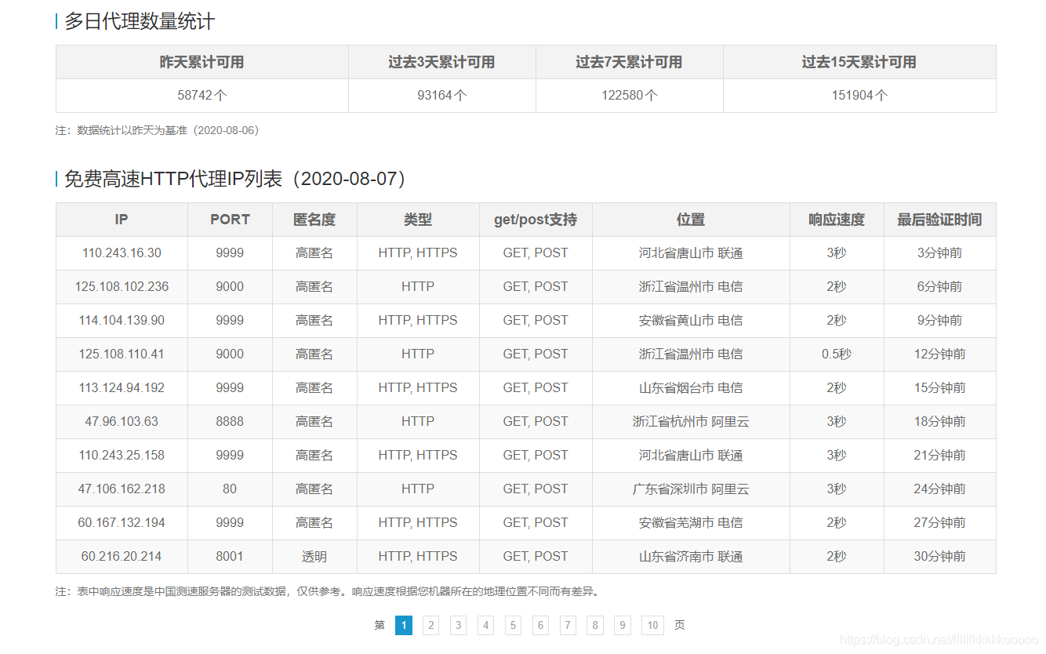Click the 过去3天累计可用 header
Viewport: 1046px width, 654px height.
(442, 62)
